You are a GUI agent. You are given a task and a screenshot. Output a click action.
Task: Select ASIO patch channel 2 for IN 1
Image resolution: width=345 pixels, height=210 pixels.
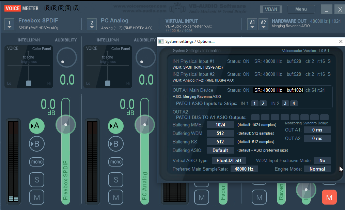pyautogui.click(x=263, y=103)
